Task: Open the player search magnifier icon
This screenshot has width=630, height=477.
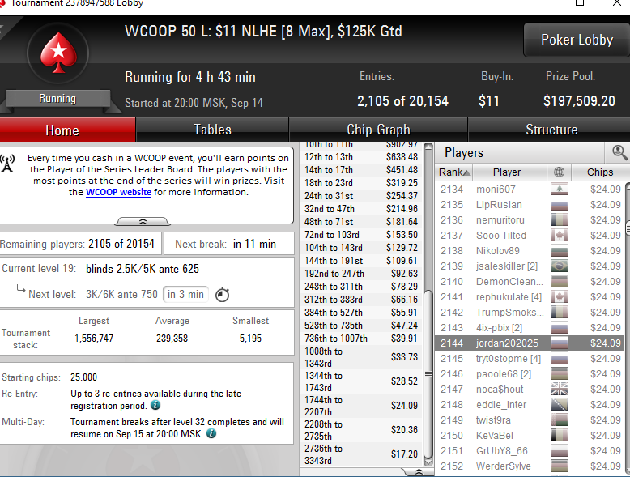Action: (x=619, y=152)
